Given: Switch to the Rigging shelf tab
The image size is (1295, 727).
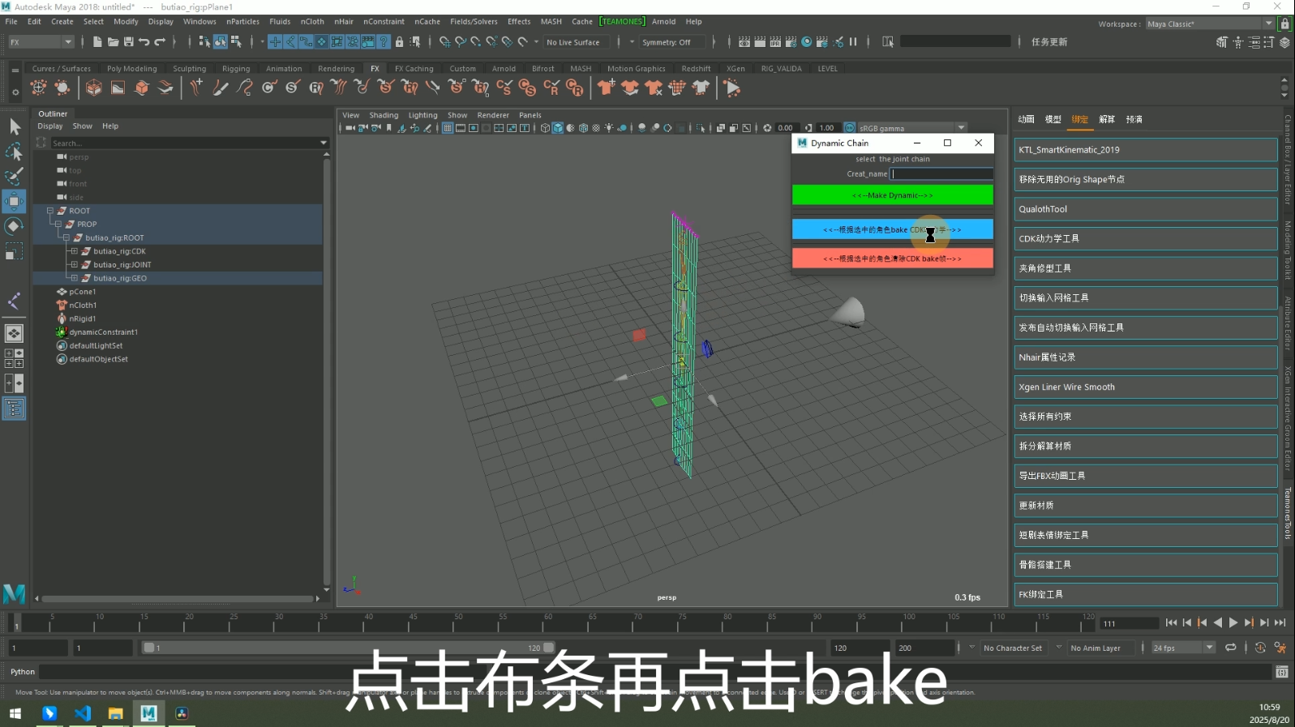Looking at the screenshot, I should (236, 69).
